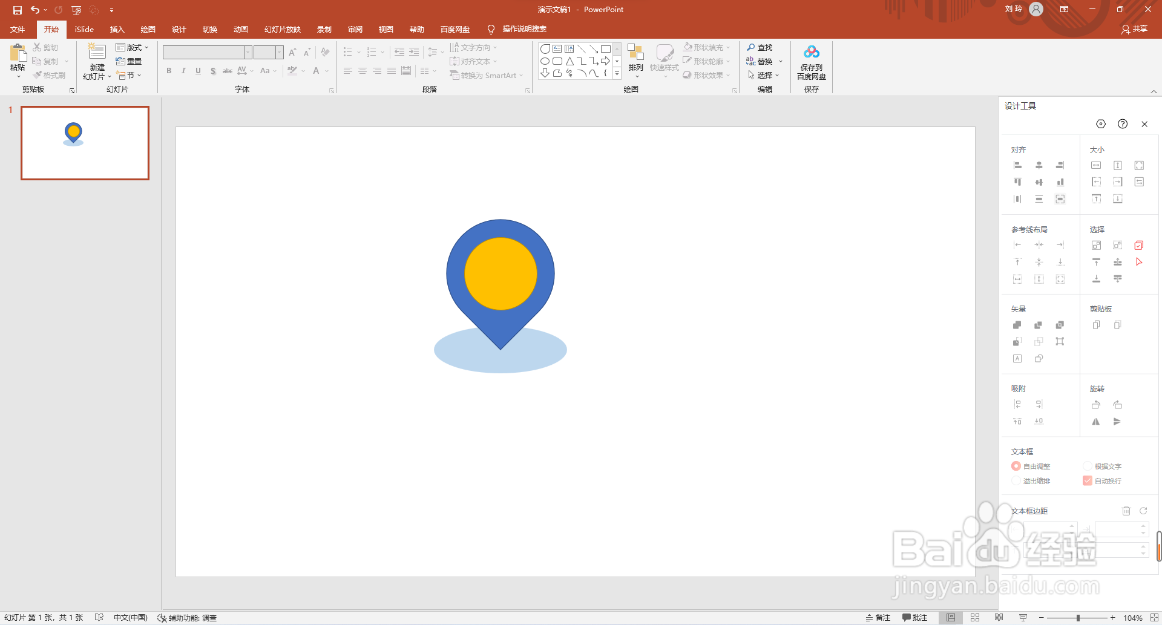Click fit slide to window icon
This screenshot has height=625, width=1162.
1154,618
